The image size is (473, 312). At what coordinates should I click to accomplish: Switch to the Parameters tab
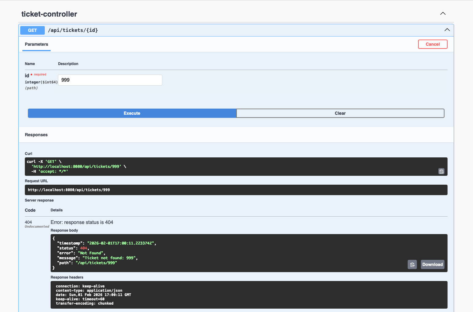click(36, 44)
